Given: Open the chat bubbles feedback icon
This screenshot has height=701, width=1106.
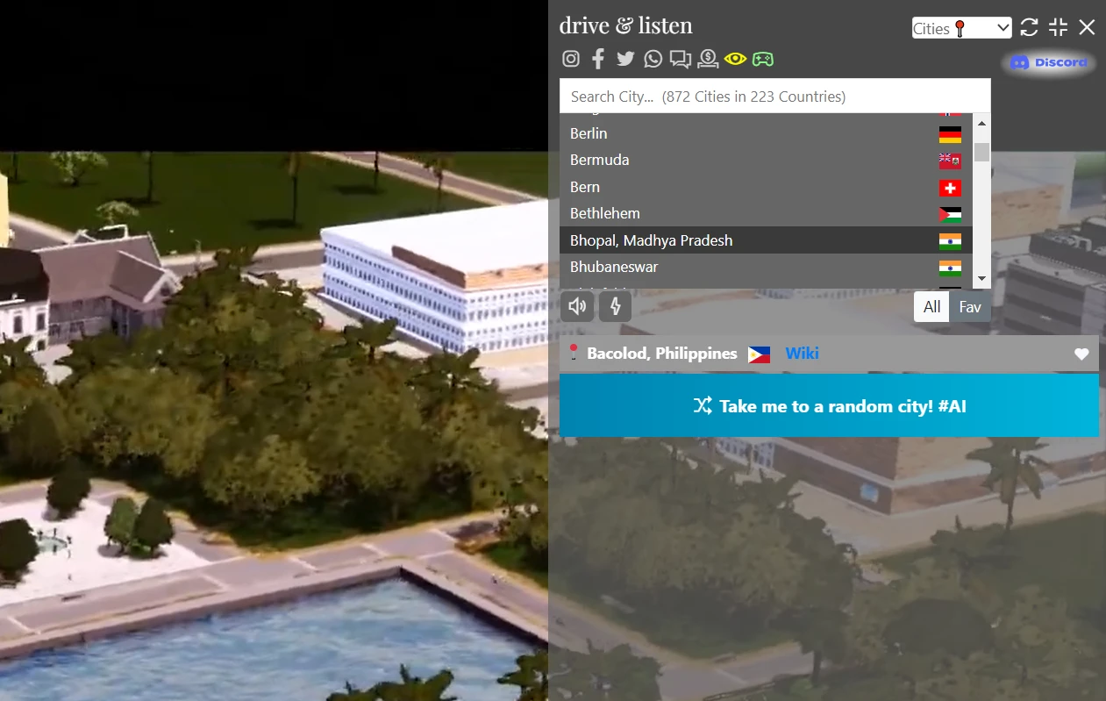Looking at the screenshot, I should 681,59.
